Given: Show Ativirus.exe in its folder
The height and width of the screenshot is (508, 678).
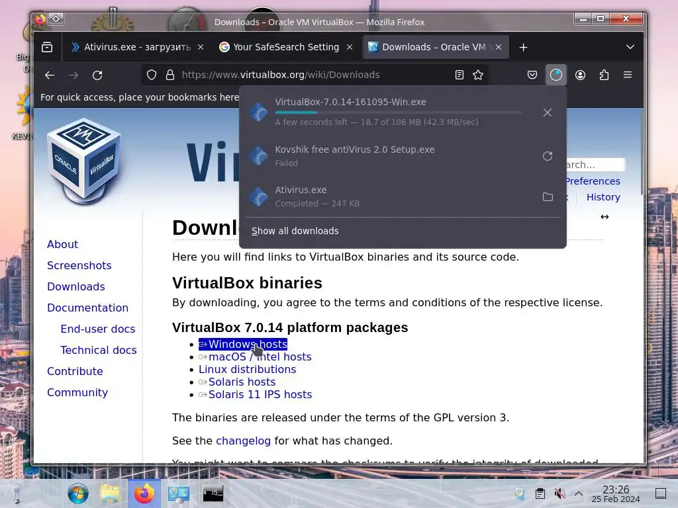Looking at the screenshot, I should click(x=548, y=196).
